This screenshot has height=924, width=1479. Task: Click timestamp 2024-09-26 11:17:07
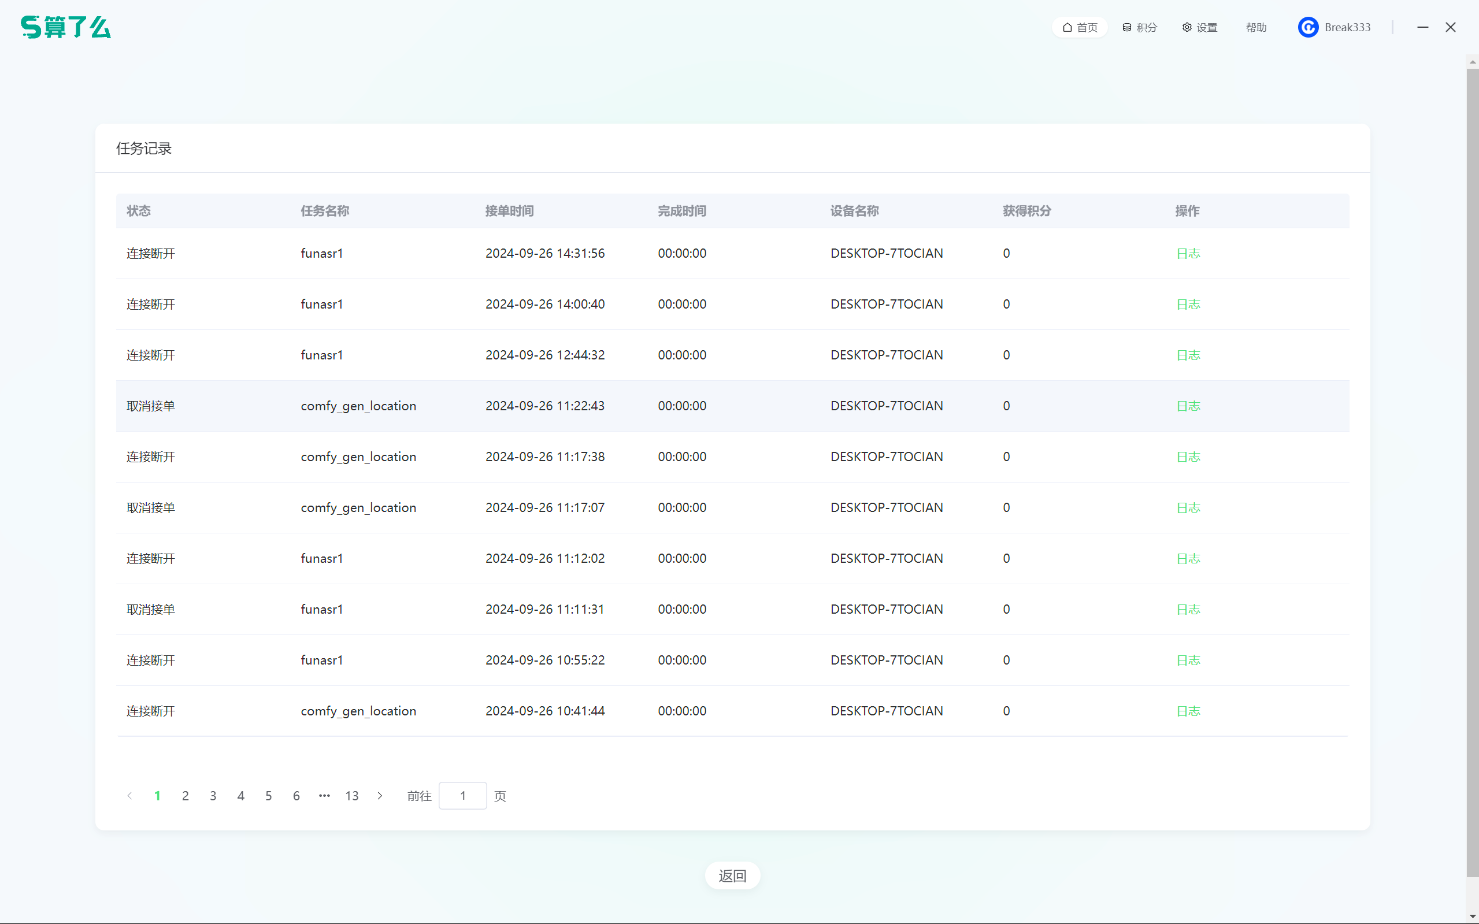coord(545,508)
